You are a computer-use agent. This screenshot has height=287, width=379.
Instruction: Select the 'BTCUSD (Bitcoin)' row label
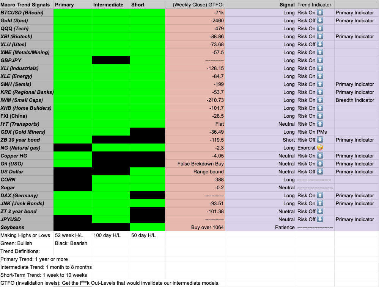(x=27, y=12)
